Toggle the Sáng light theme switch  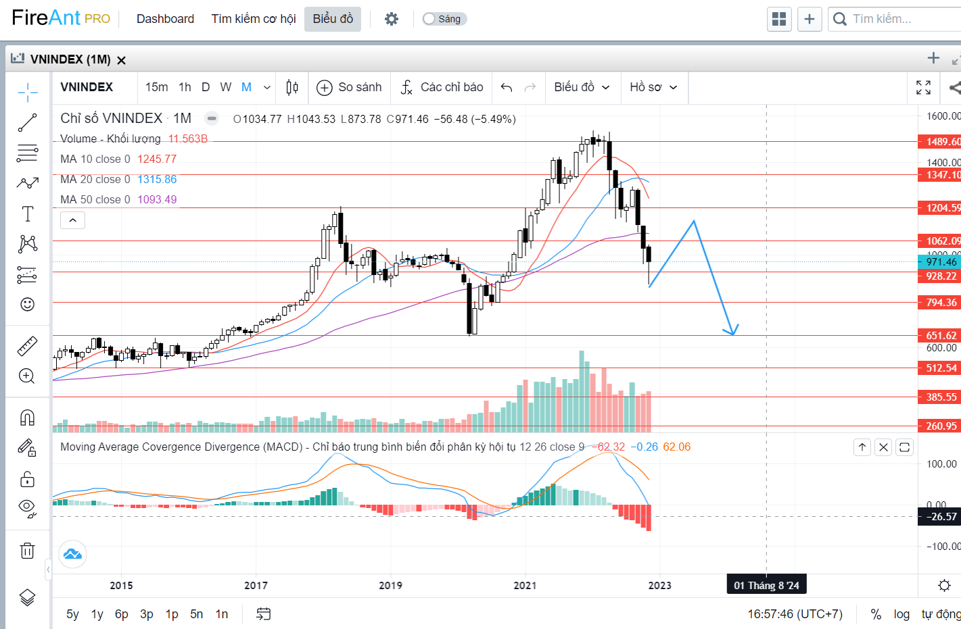coord(443,19)
